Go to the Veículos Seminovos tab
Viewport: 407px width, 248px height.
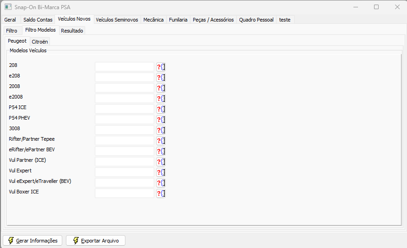pyautogui.click(x=117, y=20)
